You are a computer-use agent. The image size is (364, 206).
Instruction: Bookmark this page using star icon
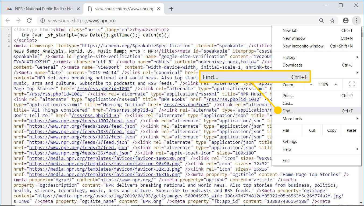[x=332, y=21]
